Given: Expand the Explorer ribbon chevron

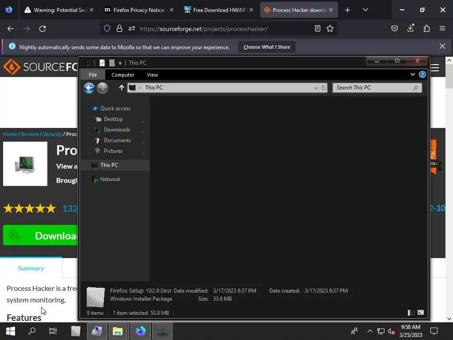Looking at the screenshot, I should point(413,74).
